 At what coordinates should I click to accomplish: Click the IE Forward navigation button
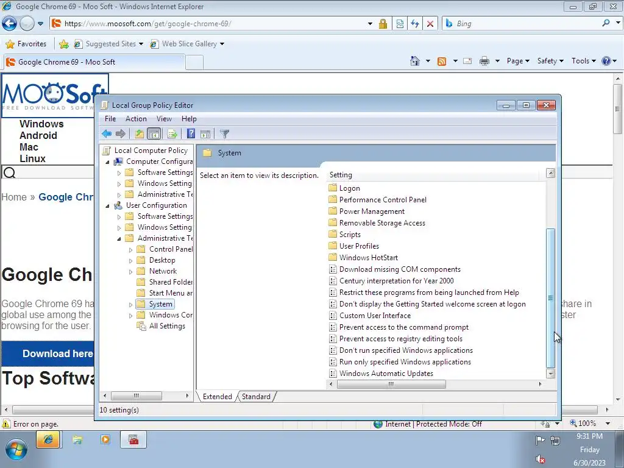(27, 24)
